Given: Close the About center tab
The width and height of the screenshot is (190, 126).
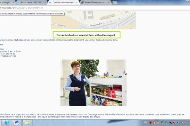Looking at the screenshot, I should [45, 3].
